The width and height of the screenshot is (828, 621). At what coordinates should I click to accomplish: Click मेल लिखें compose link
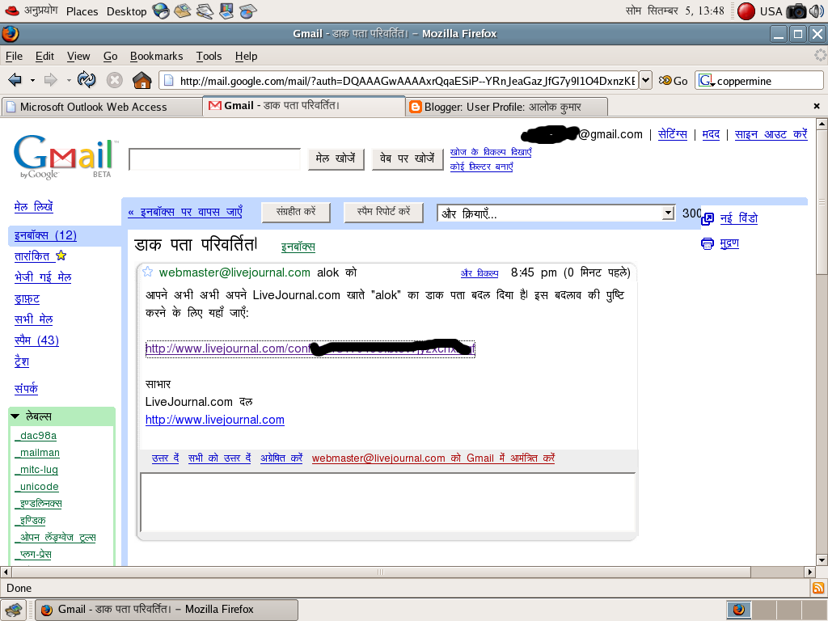click(x=33, y=206)
